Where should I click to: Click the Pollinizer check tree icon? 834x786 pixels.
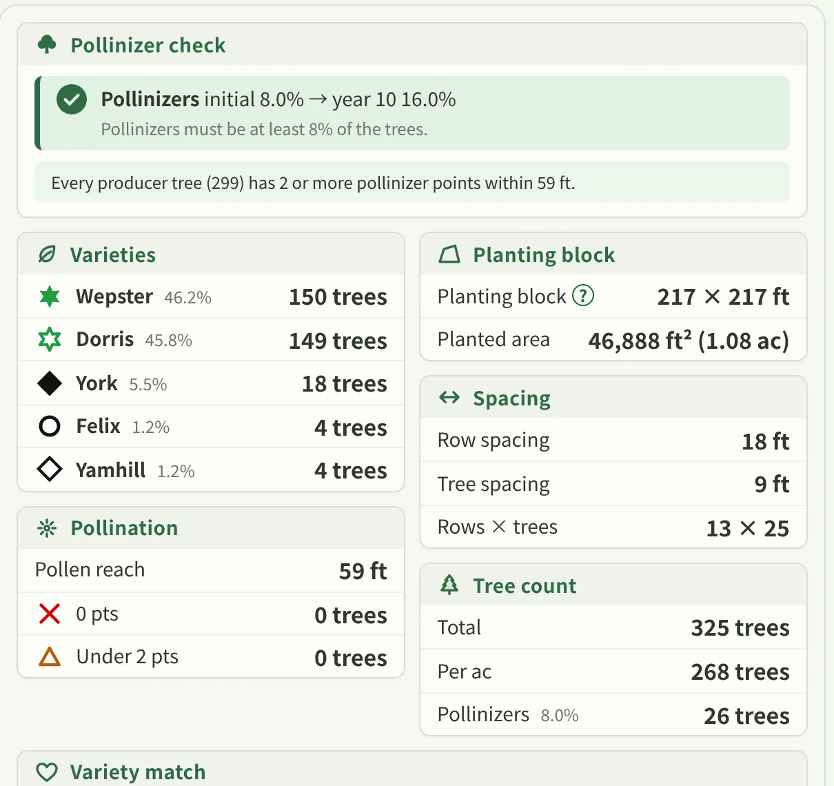click(x=47, y=45)
